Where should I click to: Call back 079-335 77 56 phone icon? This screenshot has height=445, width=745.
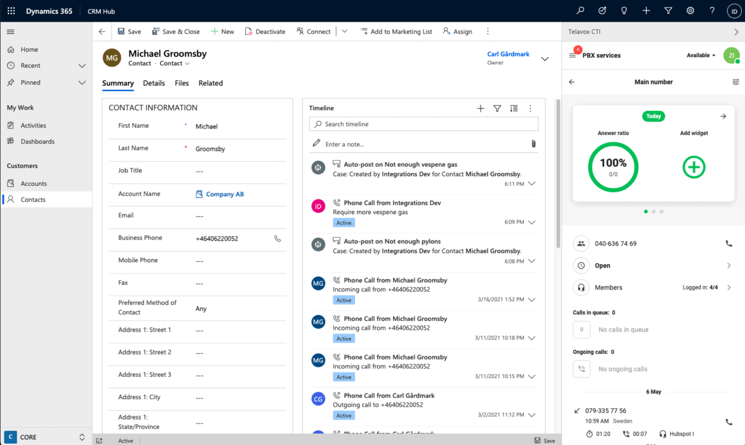729,422
